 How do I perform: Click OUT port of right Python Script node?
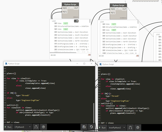(124, 9)
